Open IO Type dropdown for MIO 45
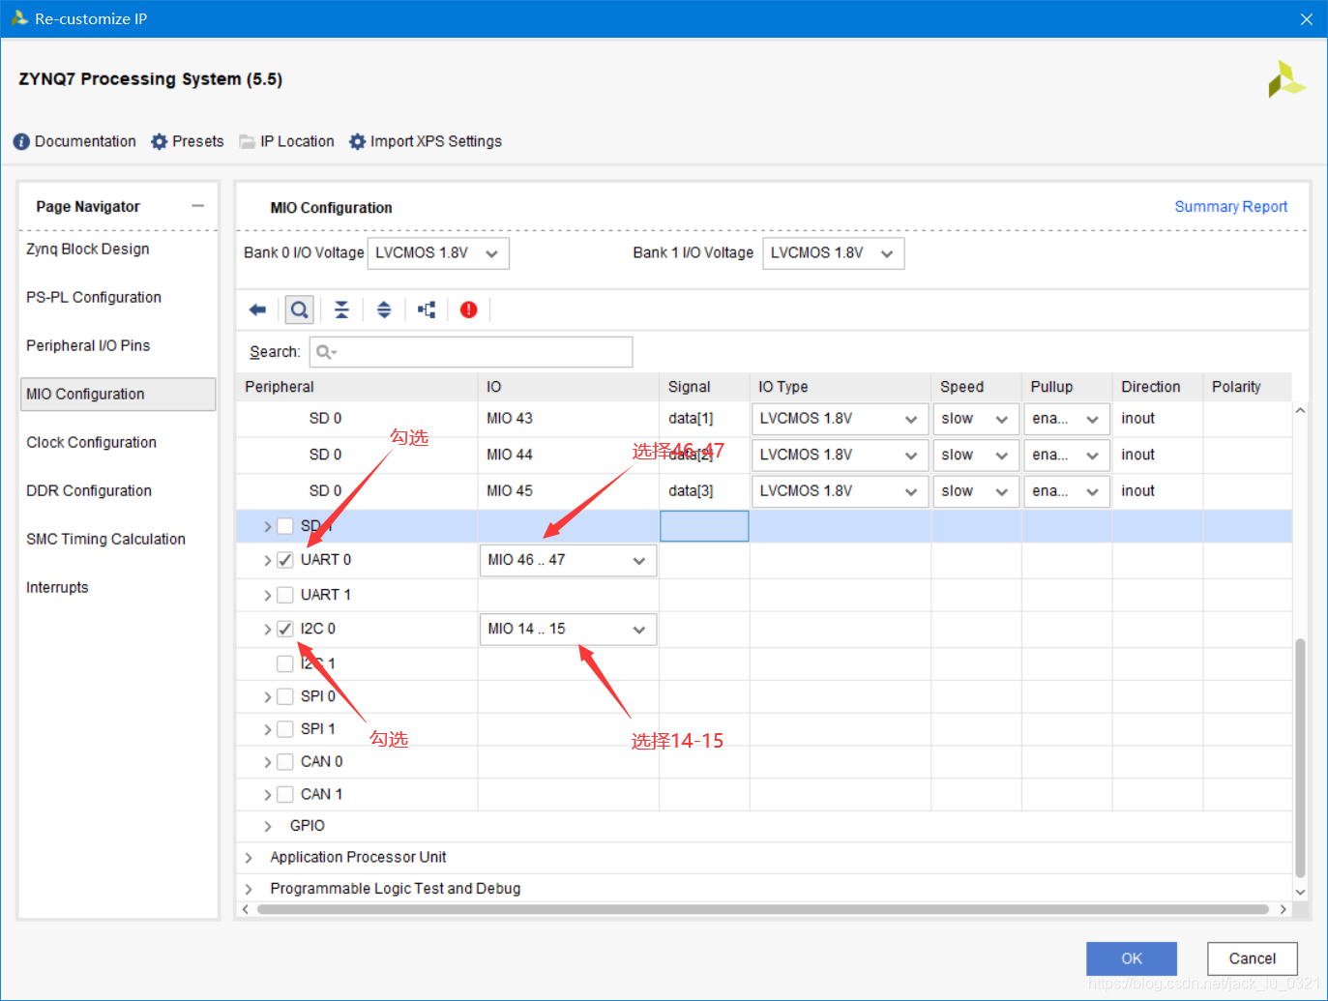Screen dimensions: 1328x1001 [x=840, y=492]
